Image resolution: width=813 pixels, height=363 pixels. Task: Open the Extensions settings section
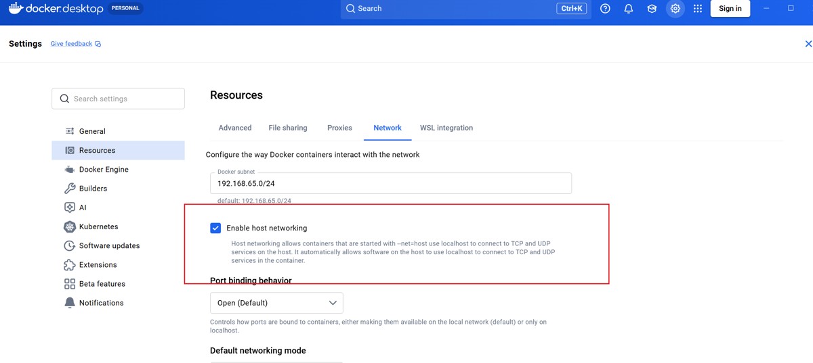(x=98, y=265)
